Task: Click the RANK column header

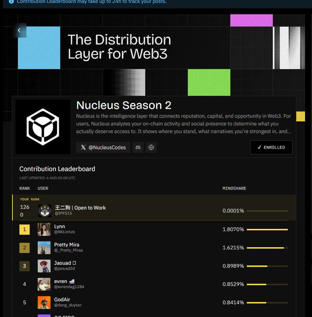Action: tap(25, 188)
